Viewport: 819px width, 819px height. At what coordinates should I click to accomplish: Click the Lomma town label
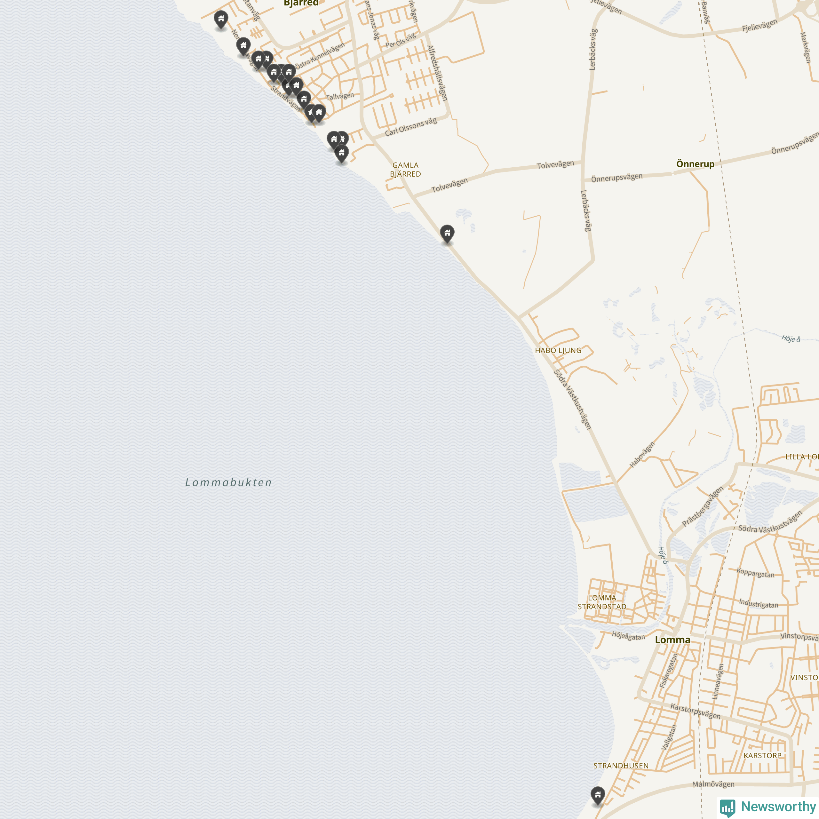point(673,640)
